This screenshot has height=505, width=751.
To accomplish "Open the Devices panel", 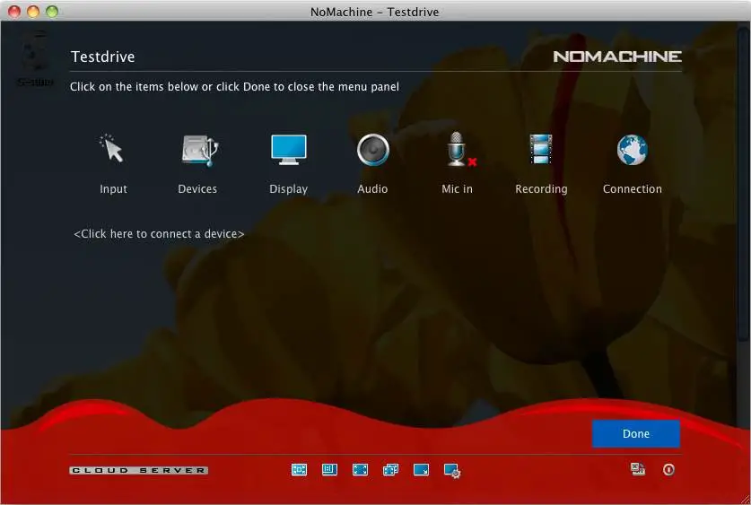I will 197,164.
